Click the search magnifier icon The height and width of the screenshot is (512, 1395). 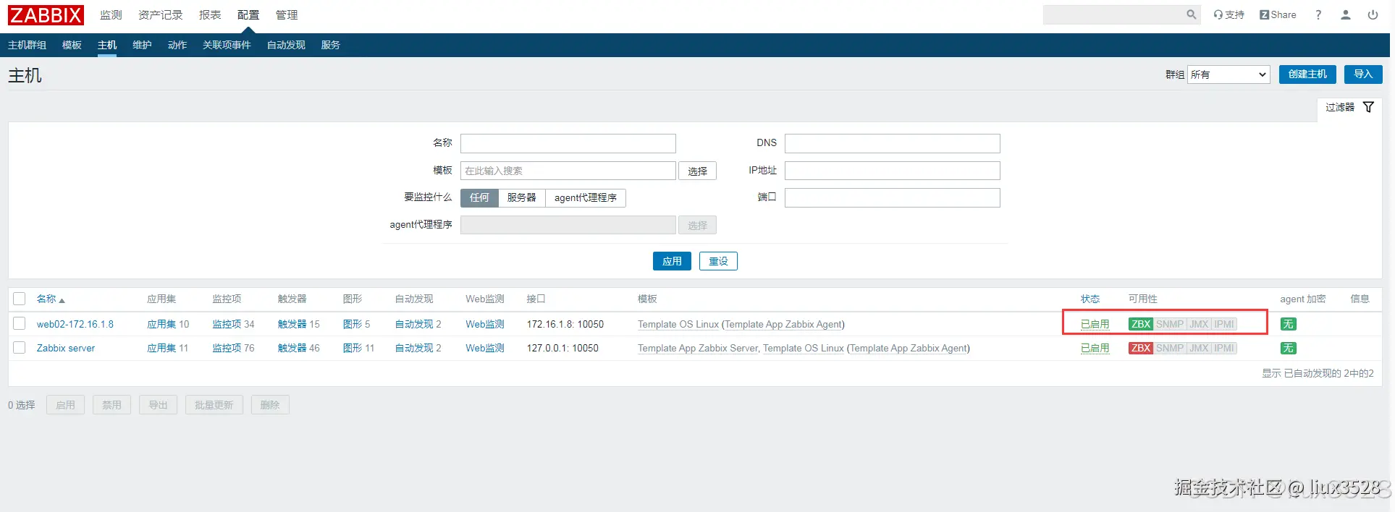1191,14
